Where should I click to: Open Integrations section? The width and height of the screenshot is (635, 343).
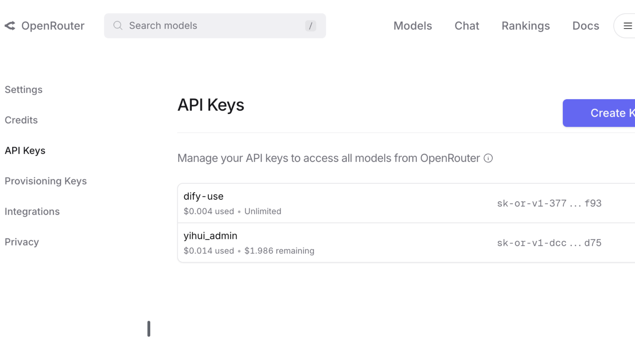pos(32,212)
